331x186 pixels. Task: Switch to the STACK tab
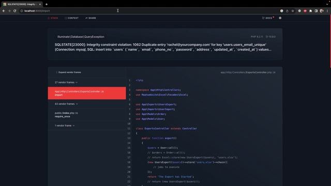pyautogui.click(x=53, y=18)
